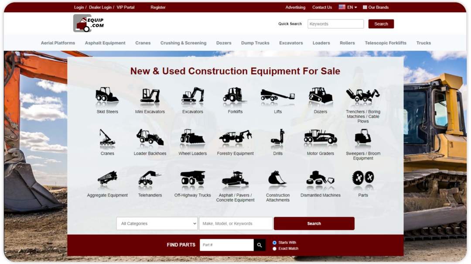Image resolution: width=471 pixels, height=264 pixels.
Task: Focus the Make, Model, or Keywords field
Action: click(235, 224)
